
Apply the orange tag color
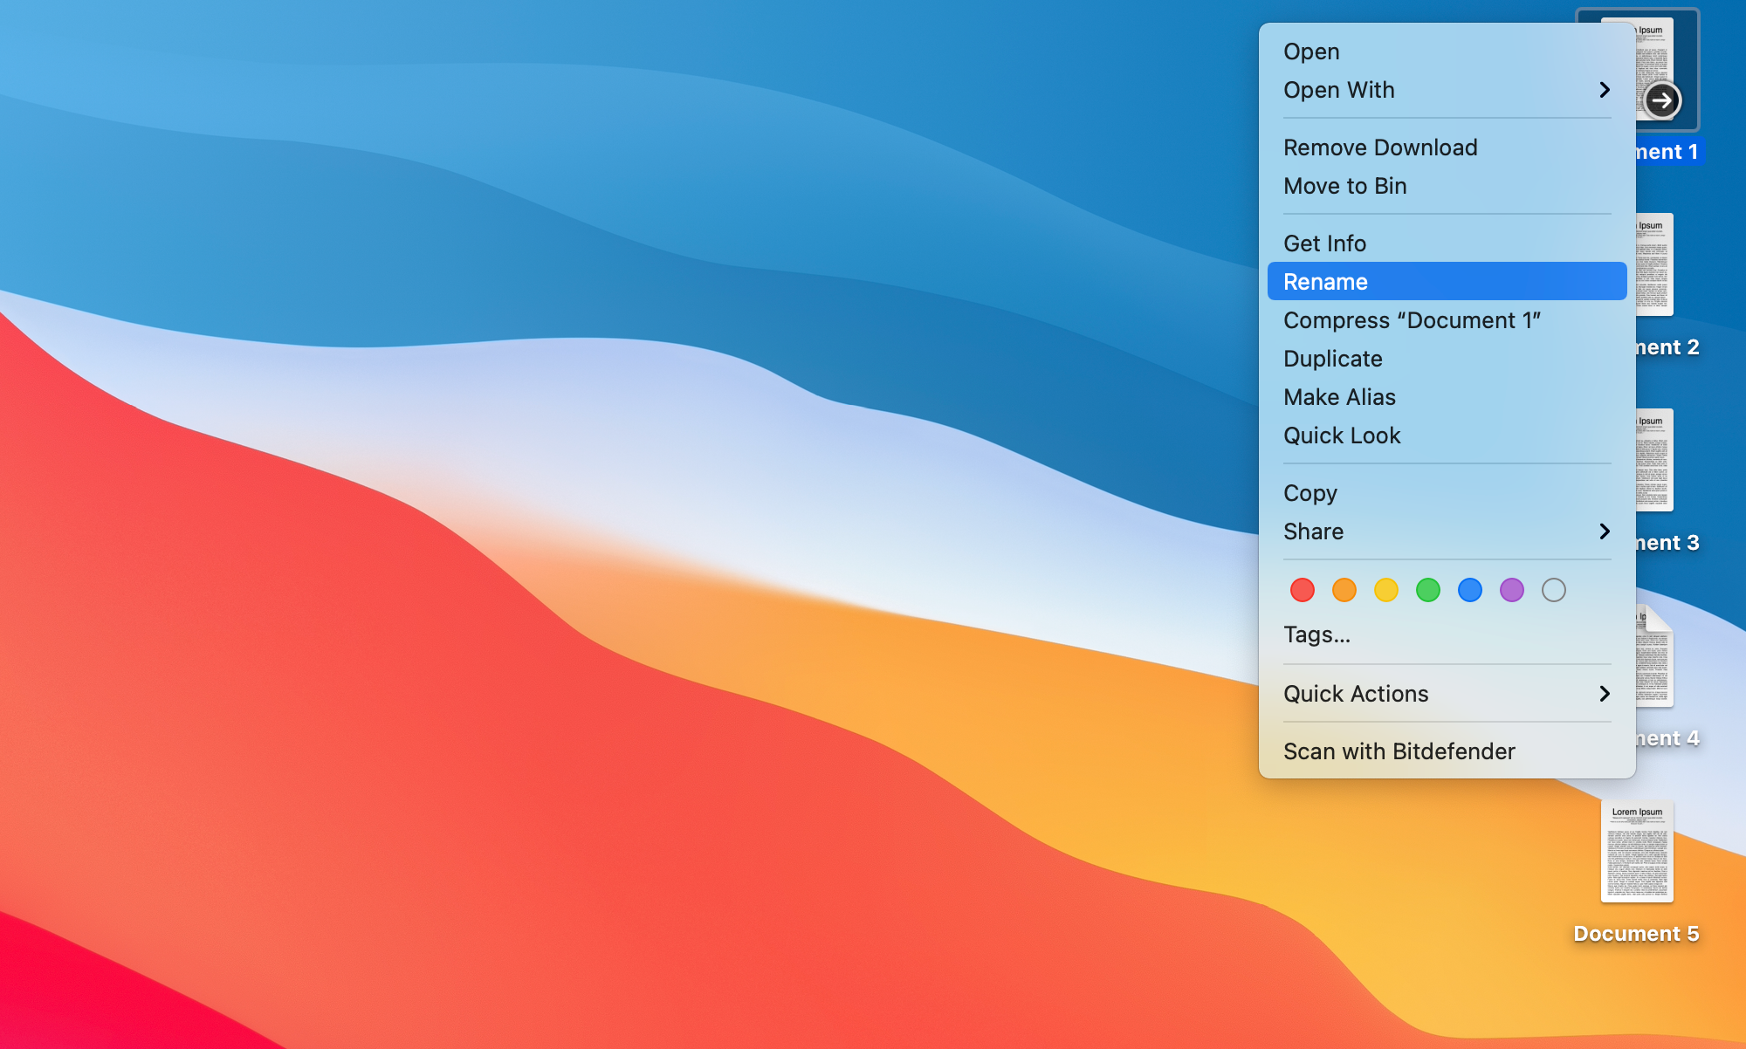[1344, 590]
